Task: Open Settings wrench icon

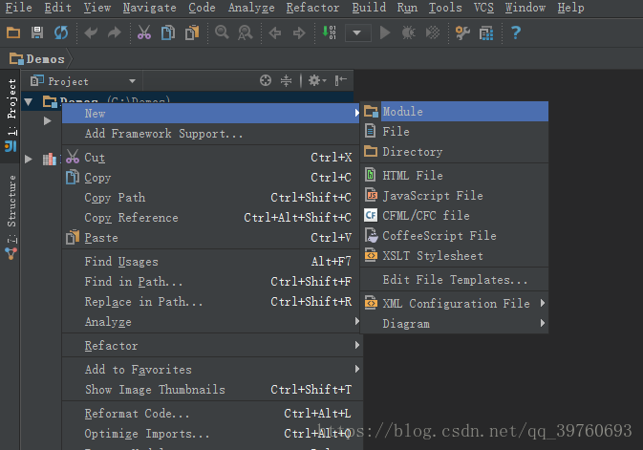Action: coord(462,32)
